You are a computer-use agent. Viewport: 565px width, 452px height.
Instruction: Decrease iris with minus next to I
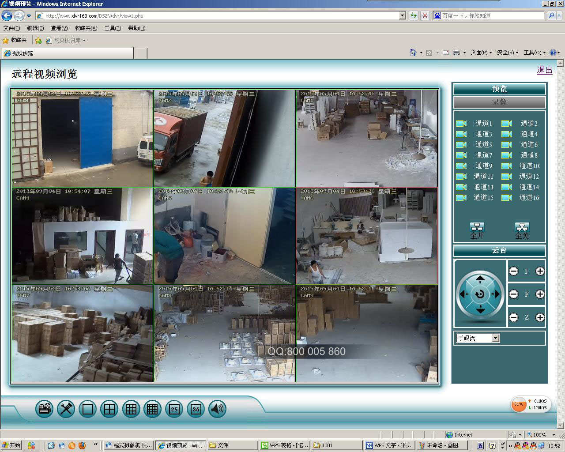point(513,271)
